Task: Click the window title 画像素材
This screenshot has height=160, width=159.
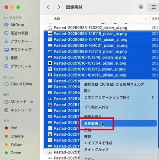Action: click(74, 7)
